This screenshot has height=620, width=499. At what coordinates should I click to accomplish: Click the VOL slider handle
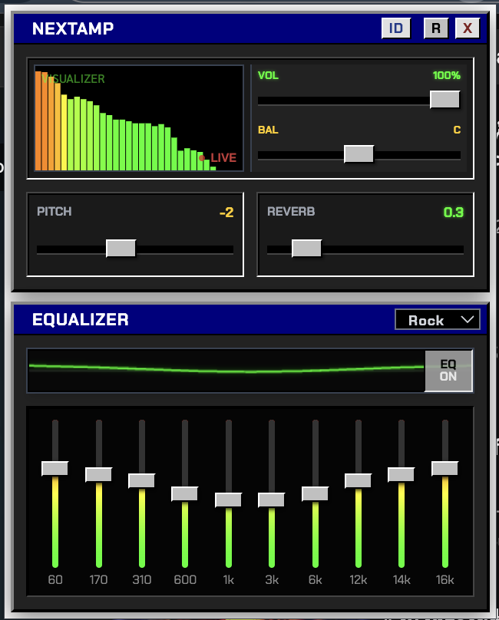(444, 99)
